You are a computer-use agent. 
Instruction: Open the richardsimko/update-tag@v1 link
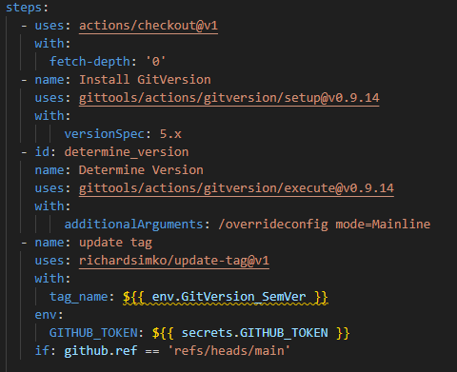click(x=174, y=261)
